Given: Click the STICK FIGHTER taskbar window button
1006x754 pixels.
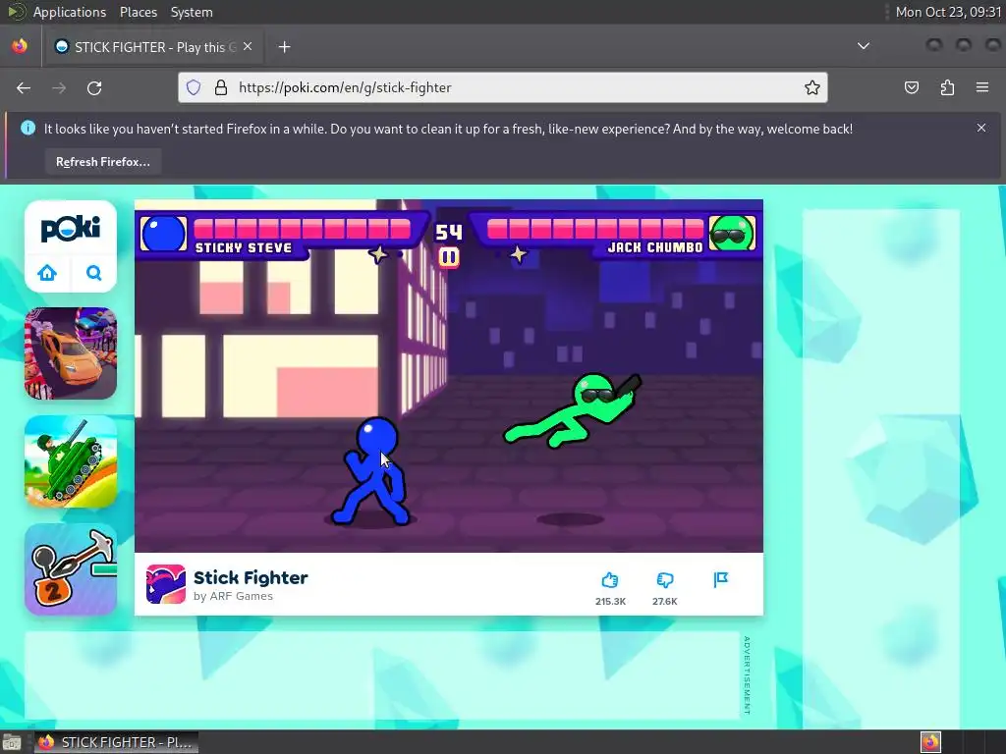Looking at the screenshot, I should (117, 742).
